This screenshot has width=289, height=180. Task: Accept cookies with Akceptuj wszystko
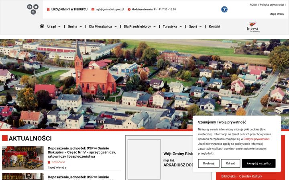coord(258,163)
